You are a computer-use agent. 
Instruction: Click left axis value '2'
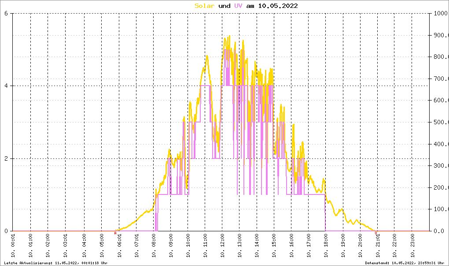click(x=6, y=158)
